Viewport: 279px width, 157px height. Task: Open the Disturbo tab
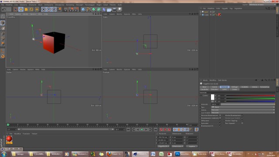point(214,89)
